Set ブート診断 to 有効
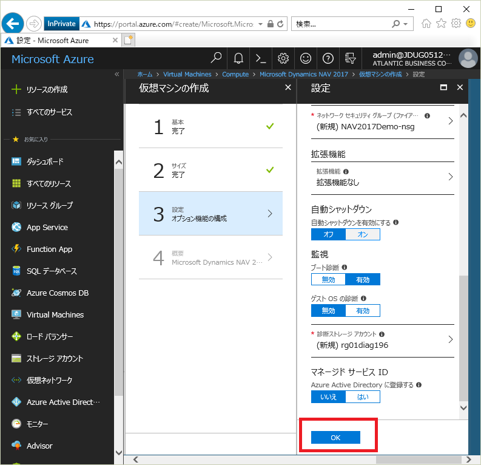481x465 pixels. coord(363,280)
